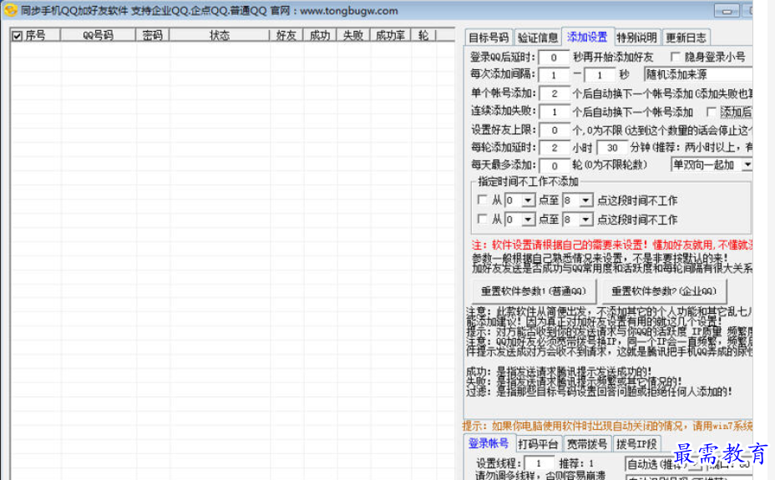
Task: Expand the lower row's end hour 8 dropdown
Action: (x=585, y=219)
